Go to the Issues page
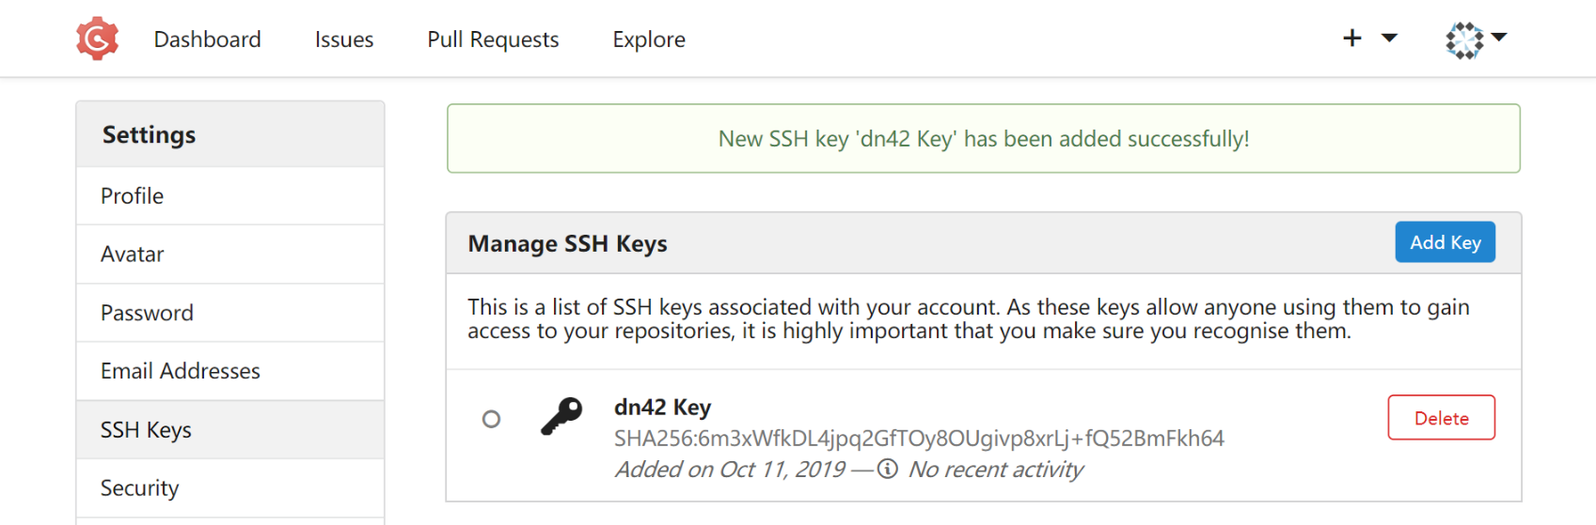 tap(344, 39)
